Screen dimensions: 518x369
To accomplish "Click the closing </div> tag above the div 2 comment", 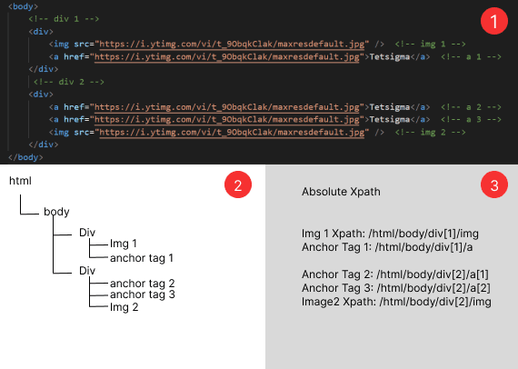I will click(x=44, y=69).
